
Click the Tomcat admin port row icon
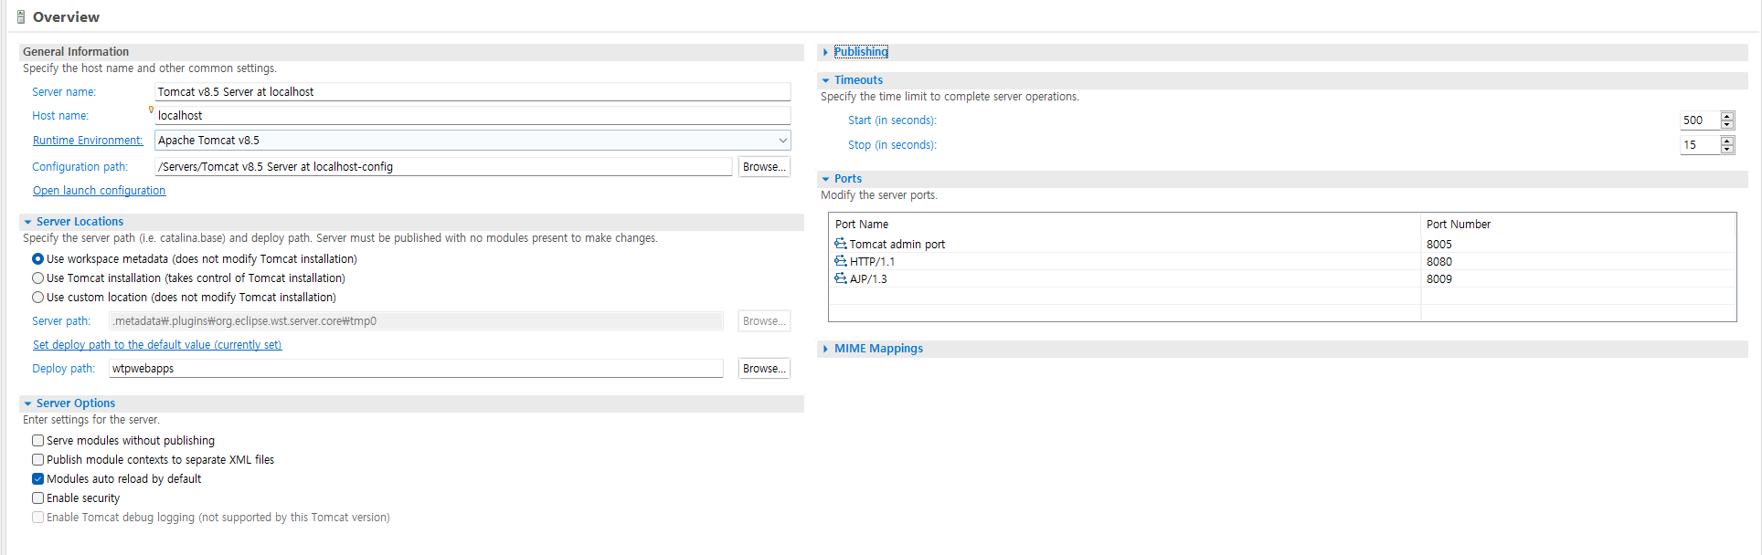click(x=840, y=244)
